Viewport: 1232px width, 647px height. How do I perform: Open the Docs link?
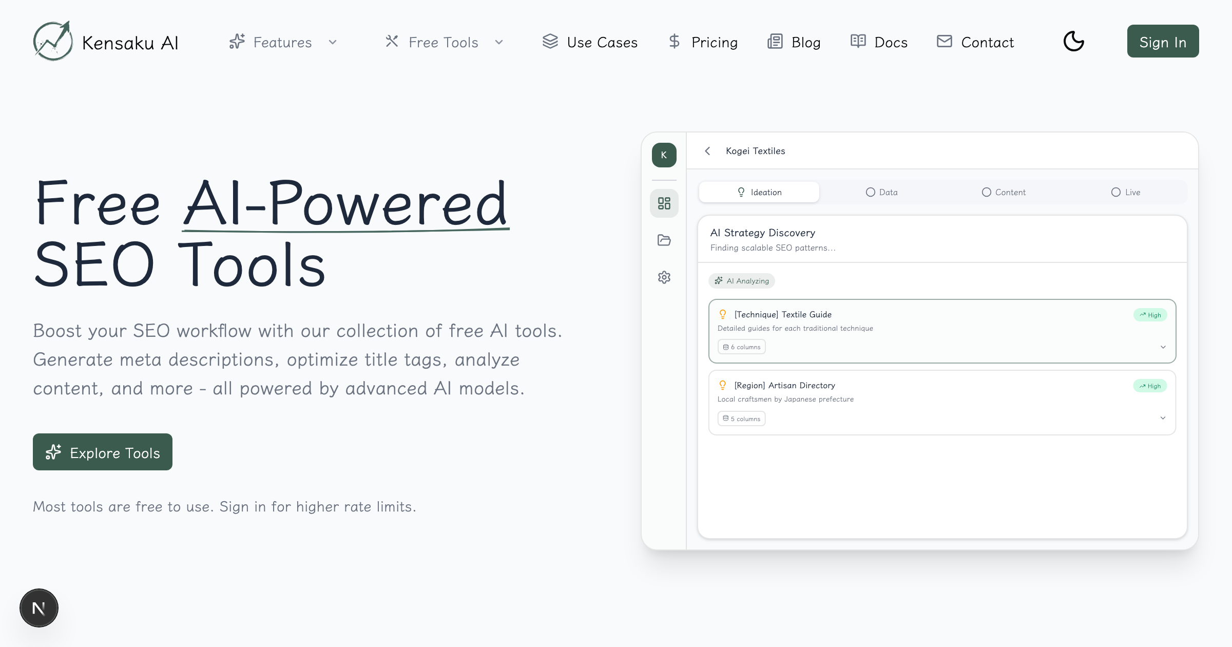tap(879, 42)
